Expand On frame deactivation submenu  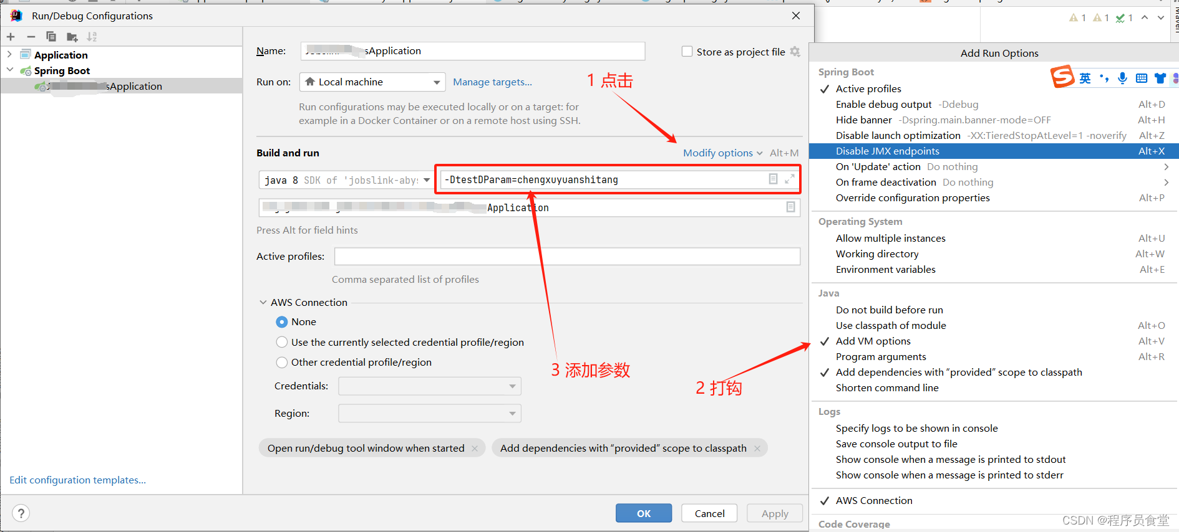click(x=994, y=182)
